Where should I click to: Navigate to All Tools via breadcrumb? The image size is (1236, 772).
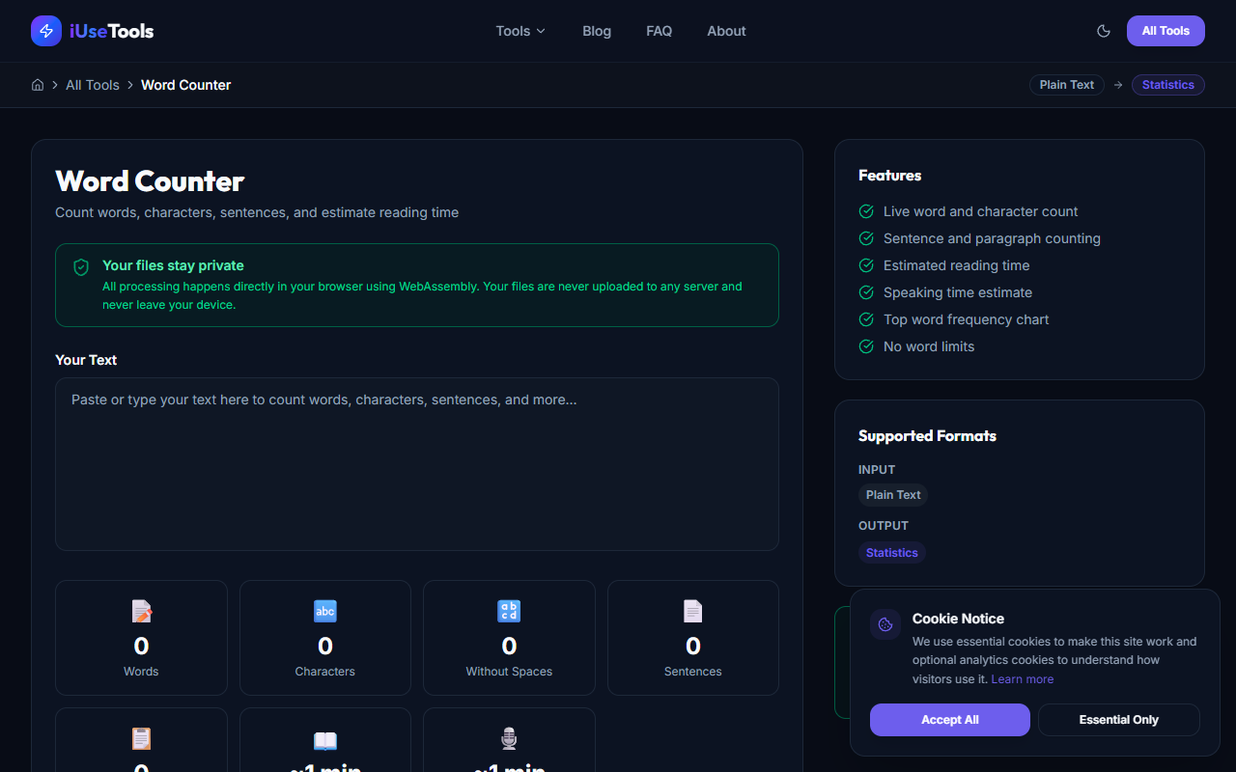click(x=93, y=85)
